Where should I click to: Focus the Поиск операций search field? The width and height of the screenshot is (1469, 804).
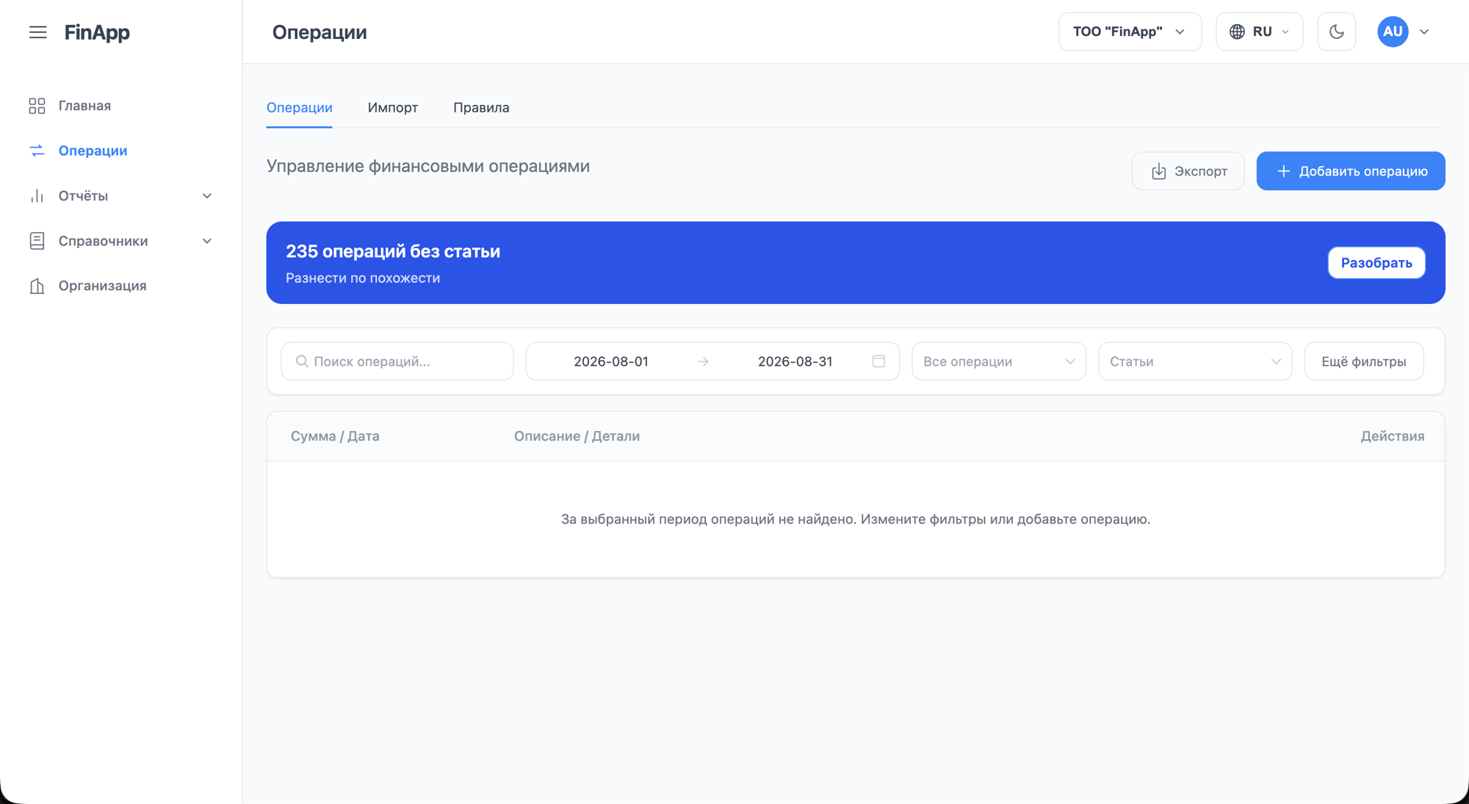(397, 361)
